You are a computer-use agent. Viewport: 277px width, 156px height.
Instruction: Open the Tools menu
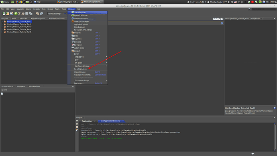[x=64, y=9]
